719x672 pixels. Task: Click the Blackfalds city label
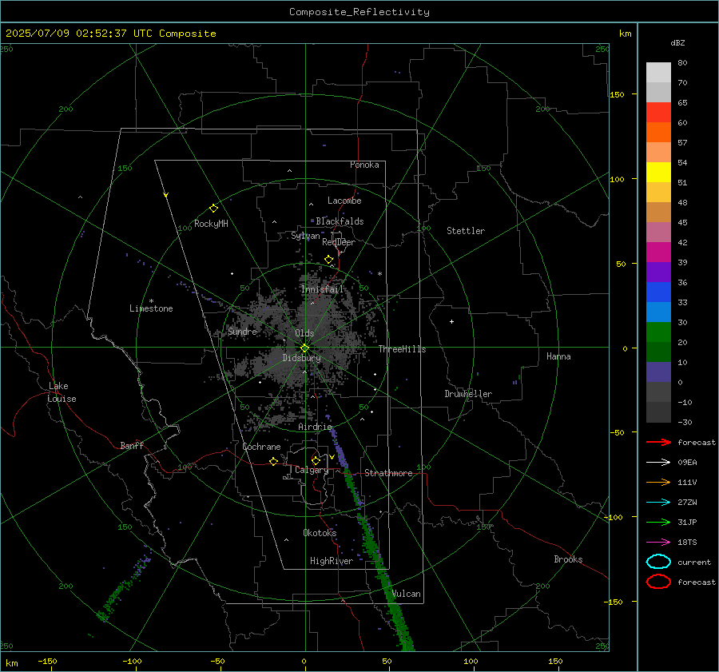(x=340, y=221)
